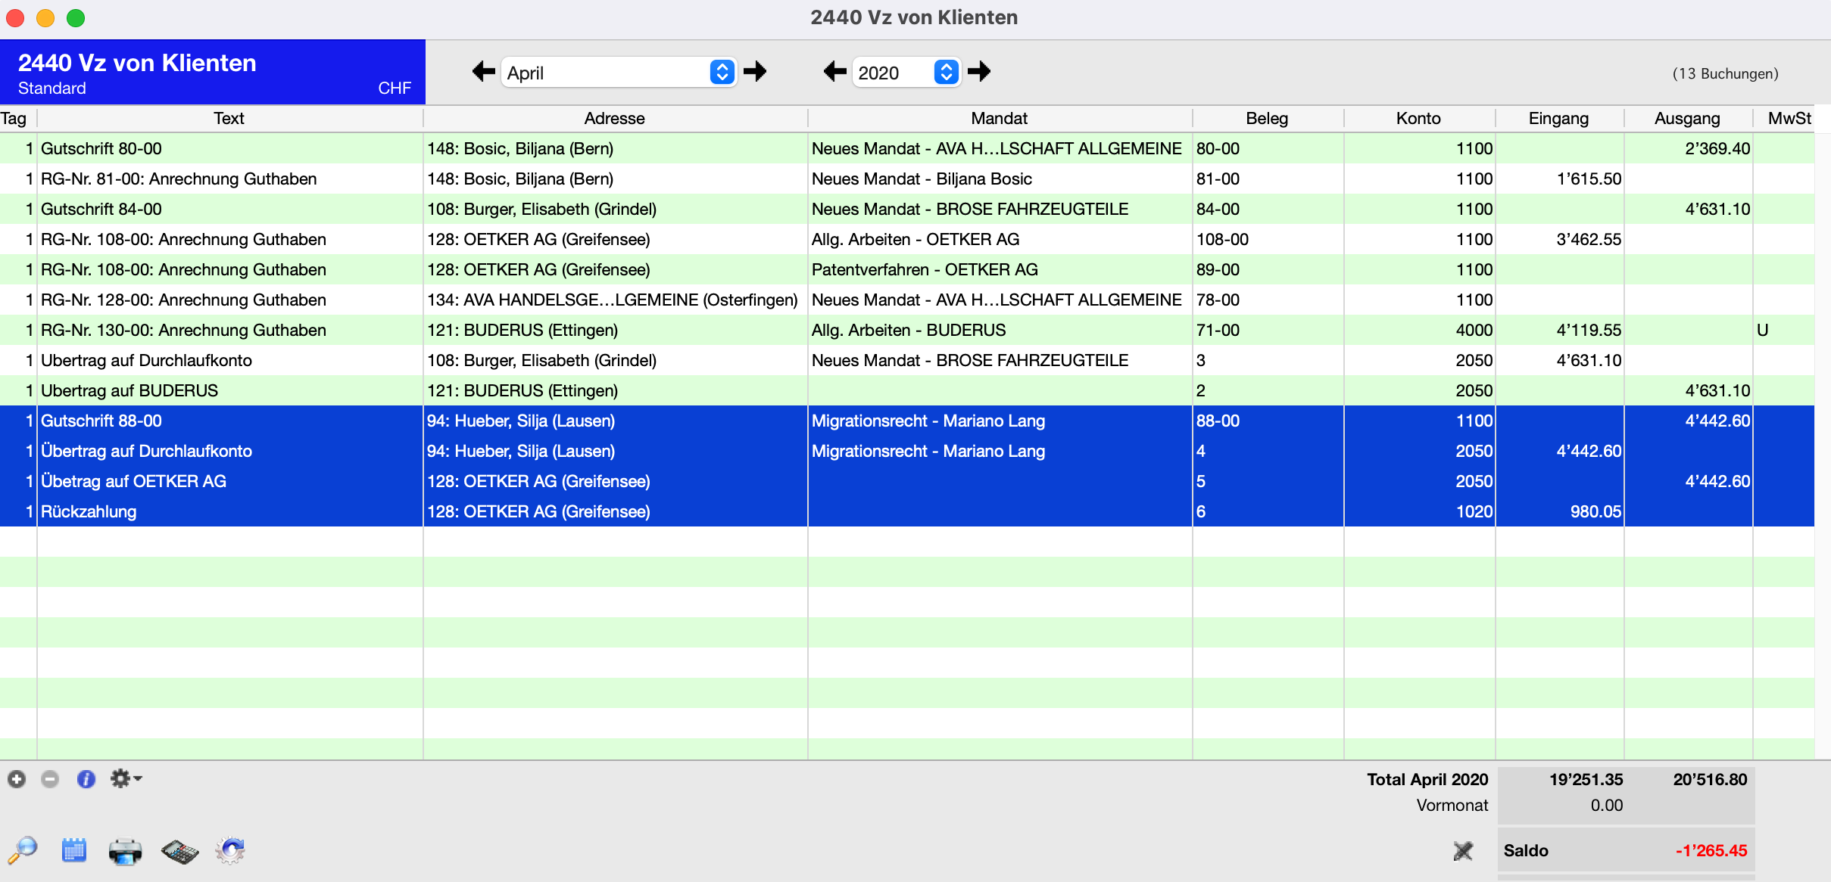
Task: Click Beleg number 89-00
Action: [1218, 269]
